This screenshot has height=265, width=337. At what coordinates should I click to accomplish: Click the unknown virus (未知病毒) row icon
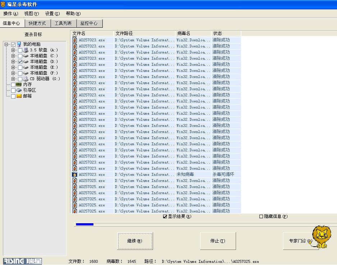(75, 175)
